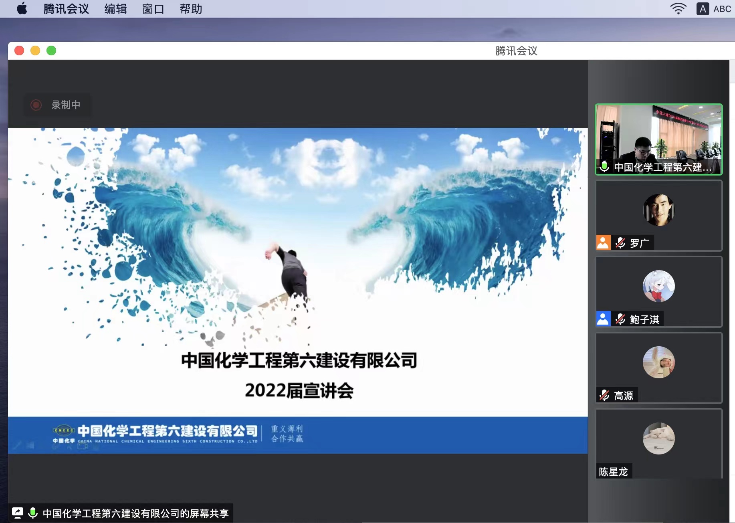Open the 窗口 menu
735x523 pixels.
click(153, 9)
